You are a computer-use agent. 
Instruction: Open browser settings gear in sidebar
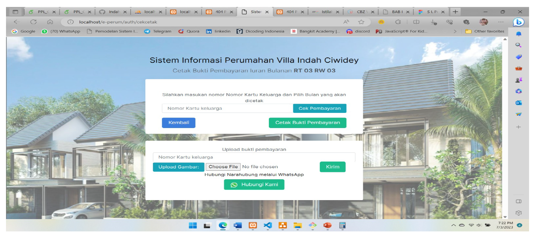click(518, 213)
